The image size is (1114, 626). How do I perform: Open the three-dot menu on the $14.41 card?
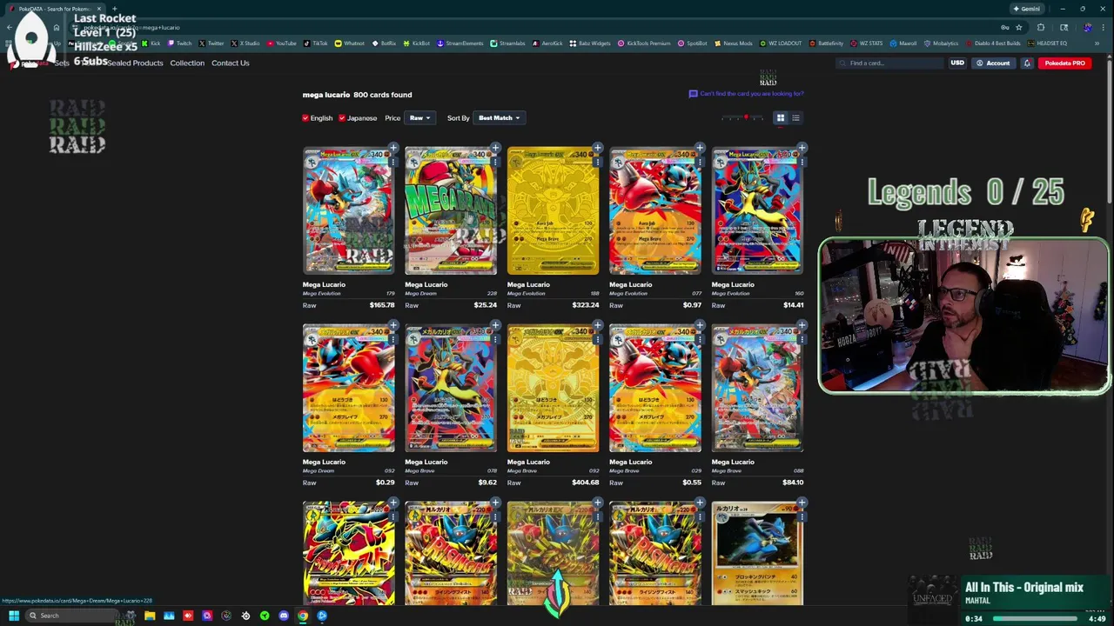802,161
